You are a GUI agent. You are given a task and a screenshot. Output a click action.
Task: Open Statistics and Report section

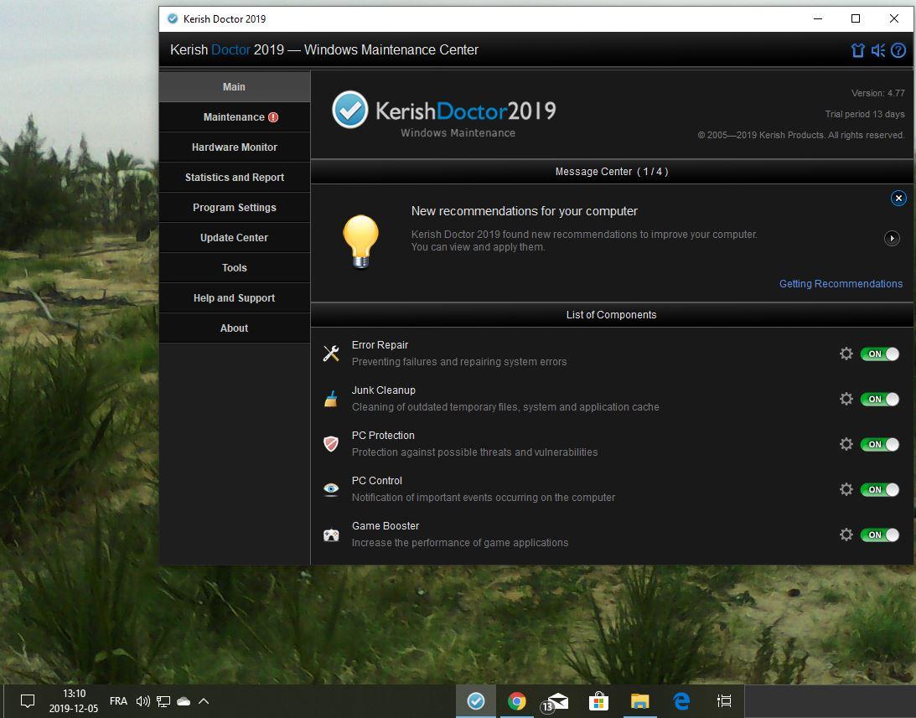(x=235, y=177)
